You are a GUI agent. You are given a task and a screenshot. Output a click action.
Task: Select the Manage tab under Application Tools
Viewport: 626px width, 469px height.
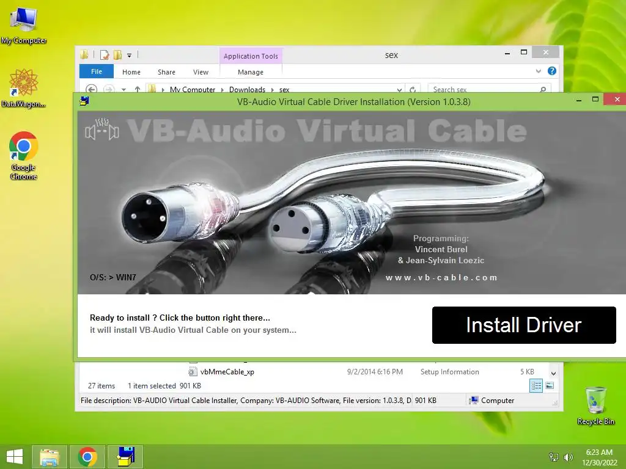point(250,72)
